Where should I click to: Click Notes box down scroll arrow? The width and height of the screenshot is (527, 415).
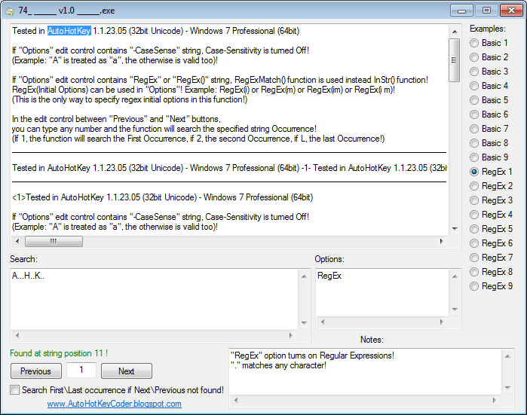coord(507,388)
